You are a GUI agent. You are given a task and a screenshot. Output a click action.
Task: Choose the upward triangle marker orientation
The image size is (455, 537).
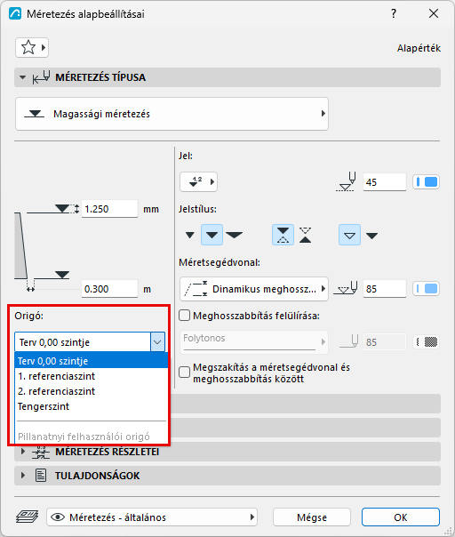pyautogui.click(x=305, y=235)
